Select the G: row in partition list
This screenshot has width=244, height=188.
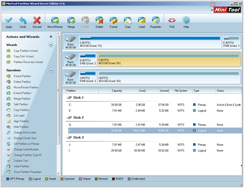[155, 124]
